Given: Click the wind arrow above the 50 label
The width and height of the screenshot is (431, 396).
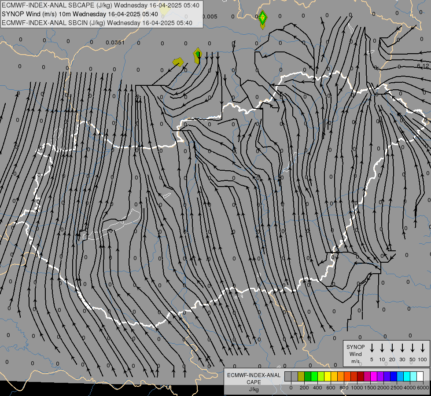Looking at the screenshot, I should (x=413, y=348).
